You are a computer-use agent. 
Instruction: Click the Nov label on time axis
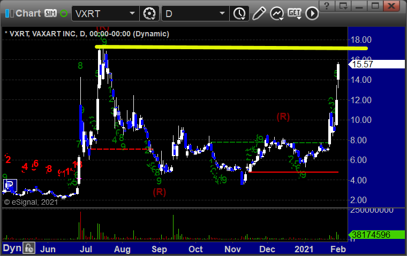232,249
